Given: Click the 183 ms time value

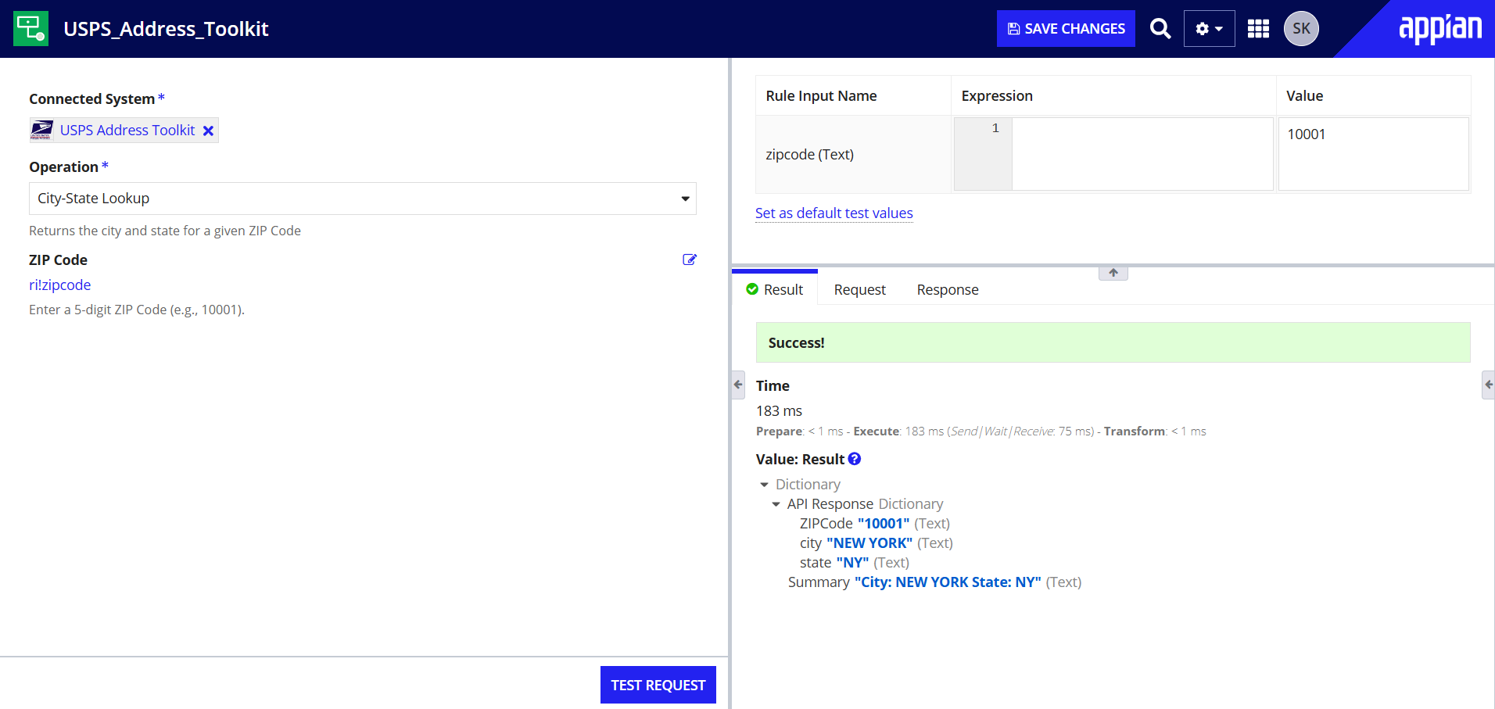Looking at the screenshot, I should 779,411.
